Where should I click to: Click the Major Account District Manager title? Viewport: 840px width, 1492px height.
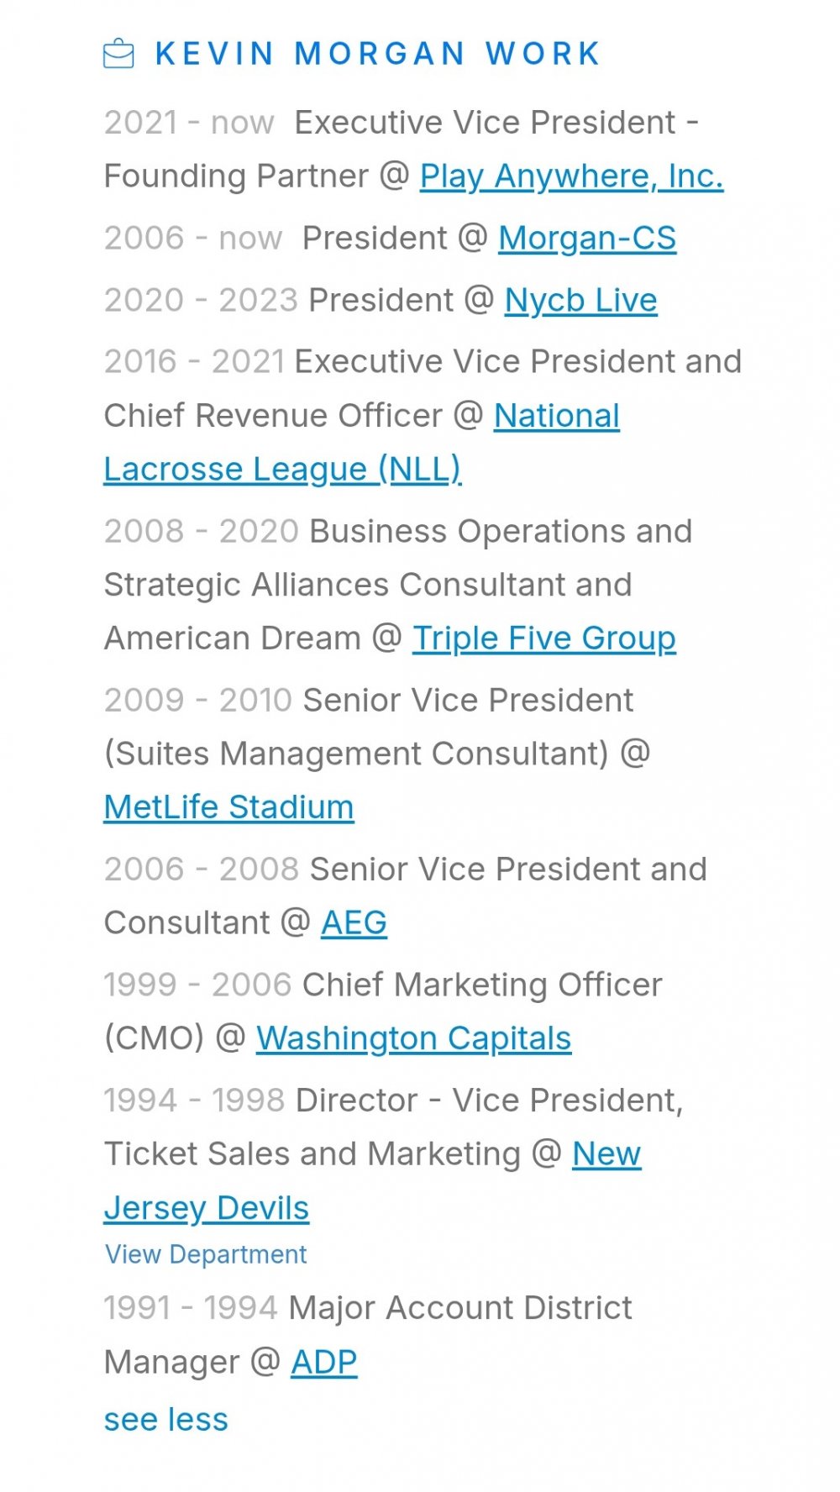[368, 1335]
